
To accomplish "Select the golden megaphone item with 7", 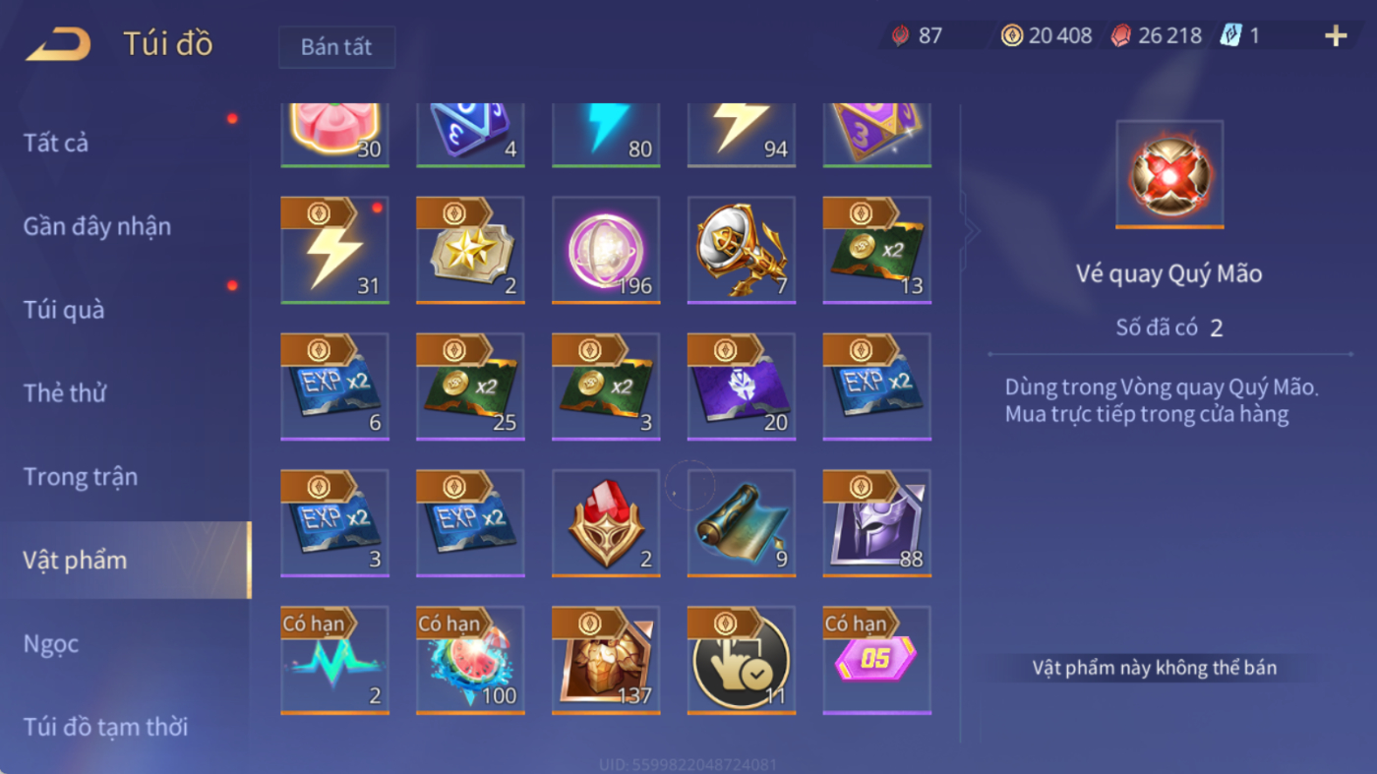I will click(x=742, y=250).
